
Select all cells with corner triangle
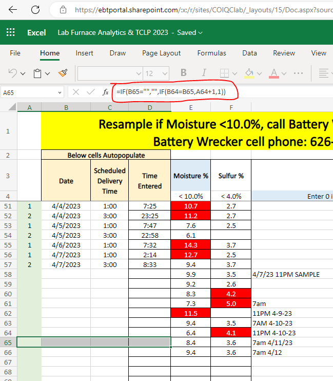(12, 106)
